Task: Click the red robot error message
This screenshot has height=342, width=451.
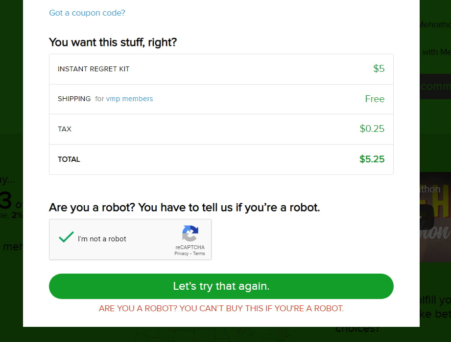Action: coord(221,308)
